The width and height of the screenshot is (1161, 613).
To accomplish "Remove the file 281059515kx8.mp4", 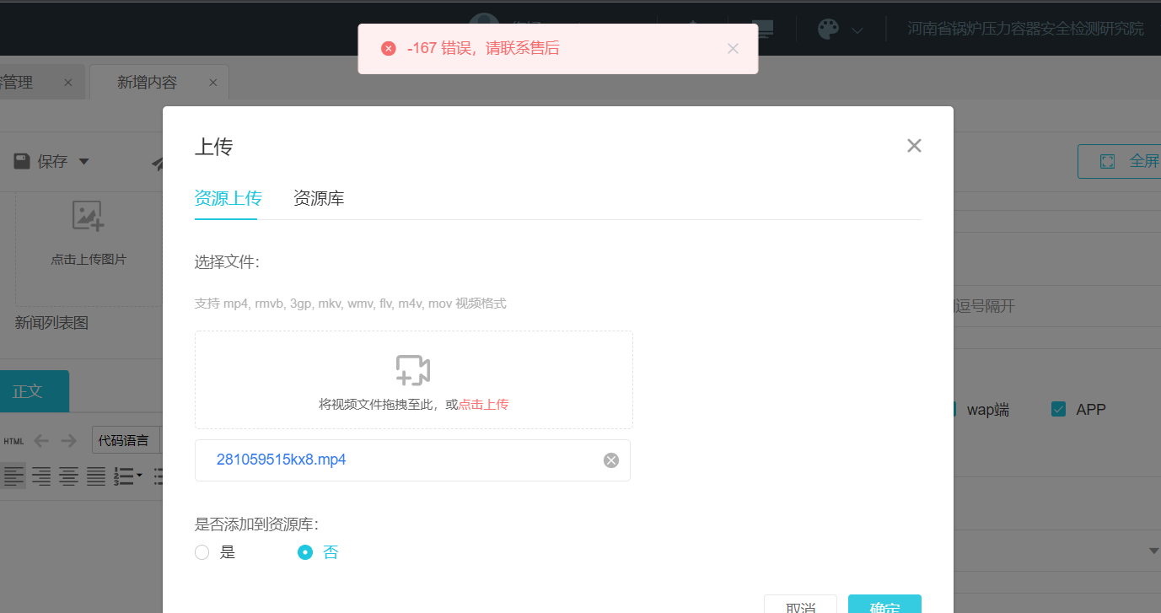I will click(611, 460).
